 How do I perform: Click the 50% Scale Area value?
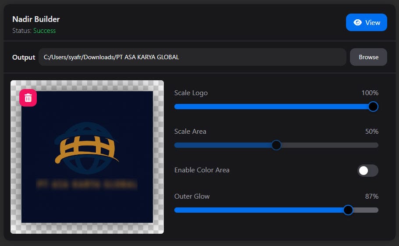(372, 132)
